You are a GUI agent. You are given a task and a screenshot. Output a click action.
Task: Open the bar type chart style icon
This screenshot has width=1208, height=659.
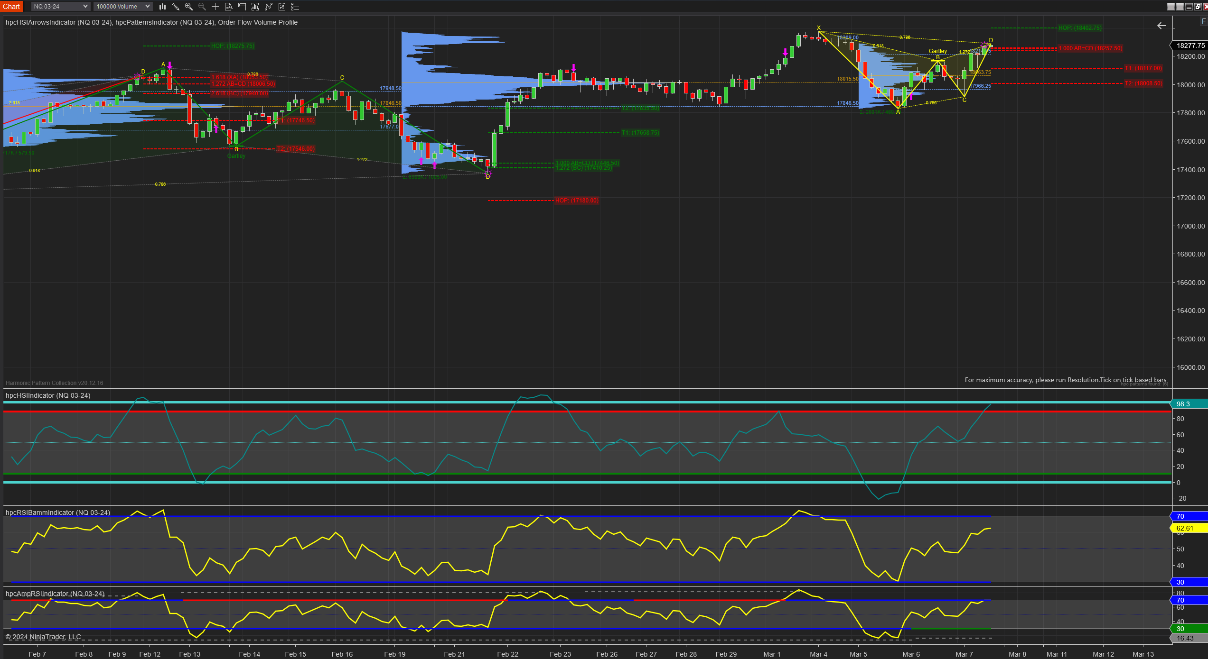tap(162, 7)
